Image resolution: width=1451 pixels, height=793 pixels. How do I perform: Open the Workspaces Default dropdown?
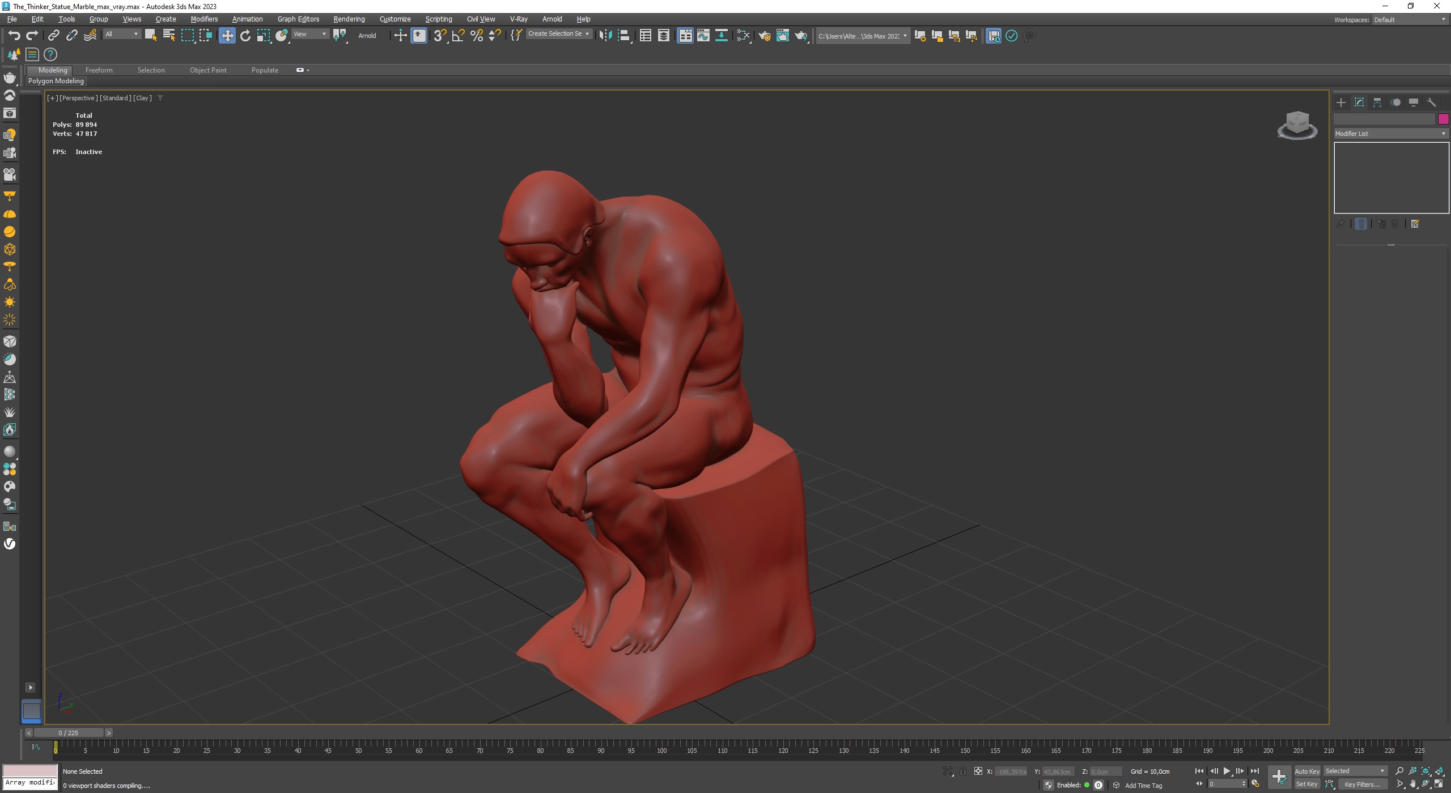pos(1410,20)
